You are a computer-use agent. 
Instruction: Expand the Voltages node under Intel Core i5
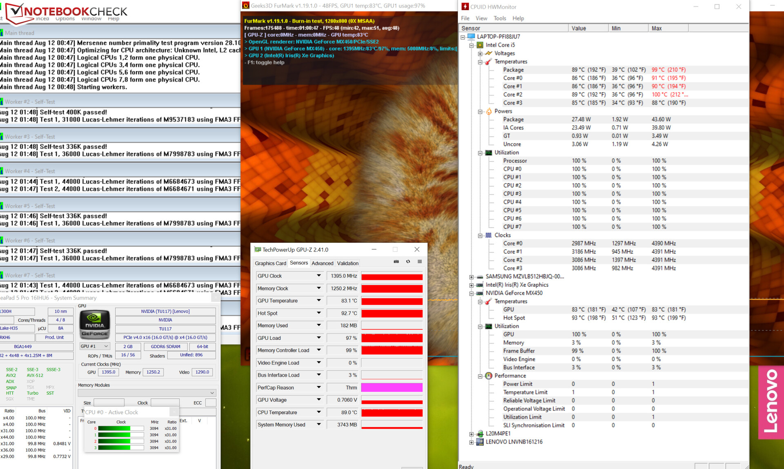pyautogui.click(x=480, y=53)
